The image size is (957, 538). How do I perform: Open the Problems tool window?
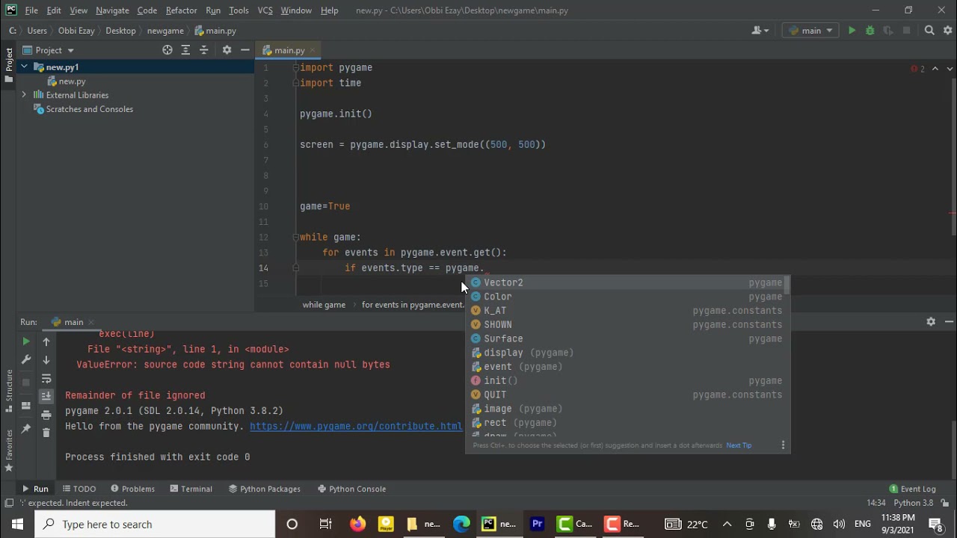(132, 489)
